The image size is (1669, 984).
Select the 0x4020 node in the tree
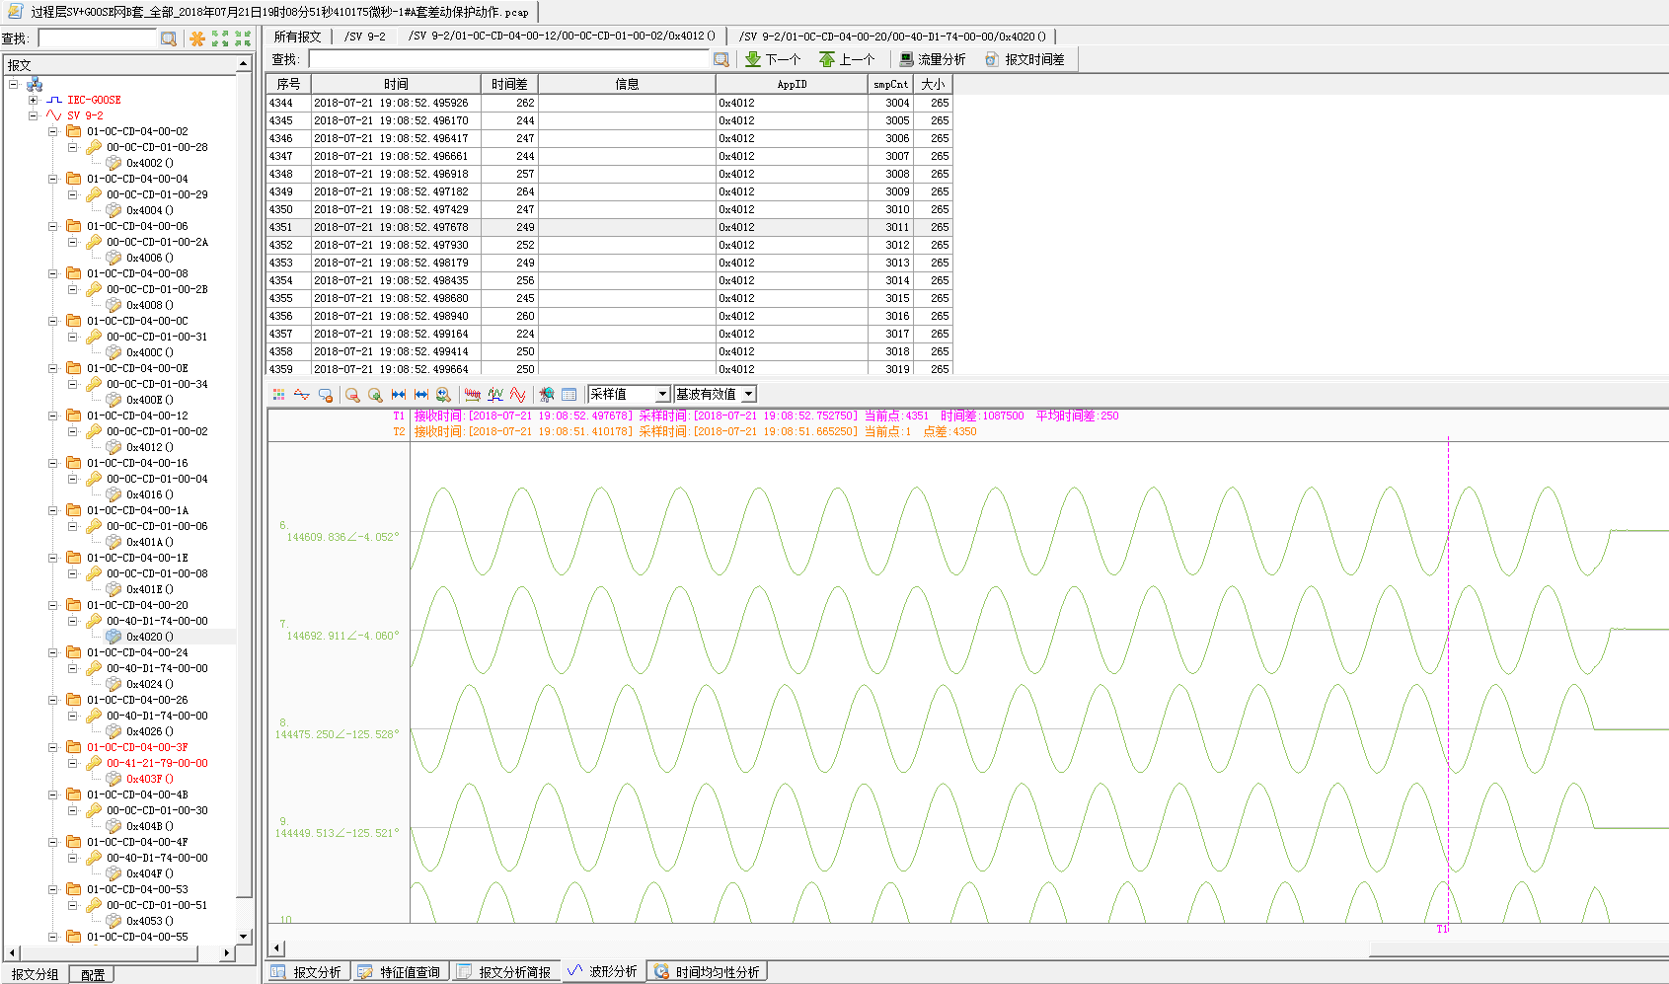click(149, 637)
